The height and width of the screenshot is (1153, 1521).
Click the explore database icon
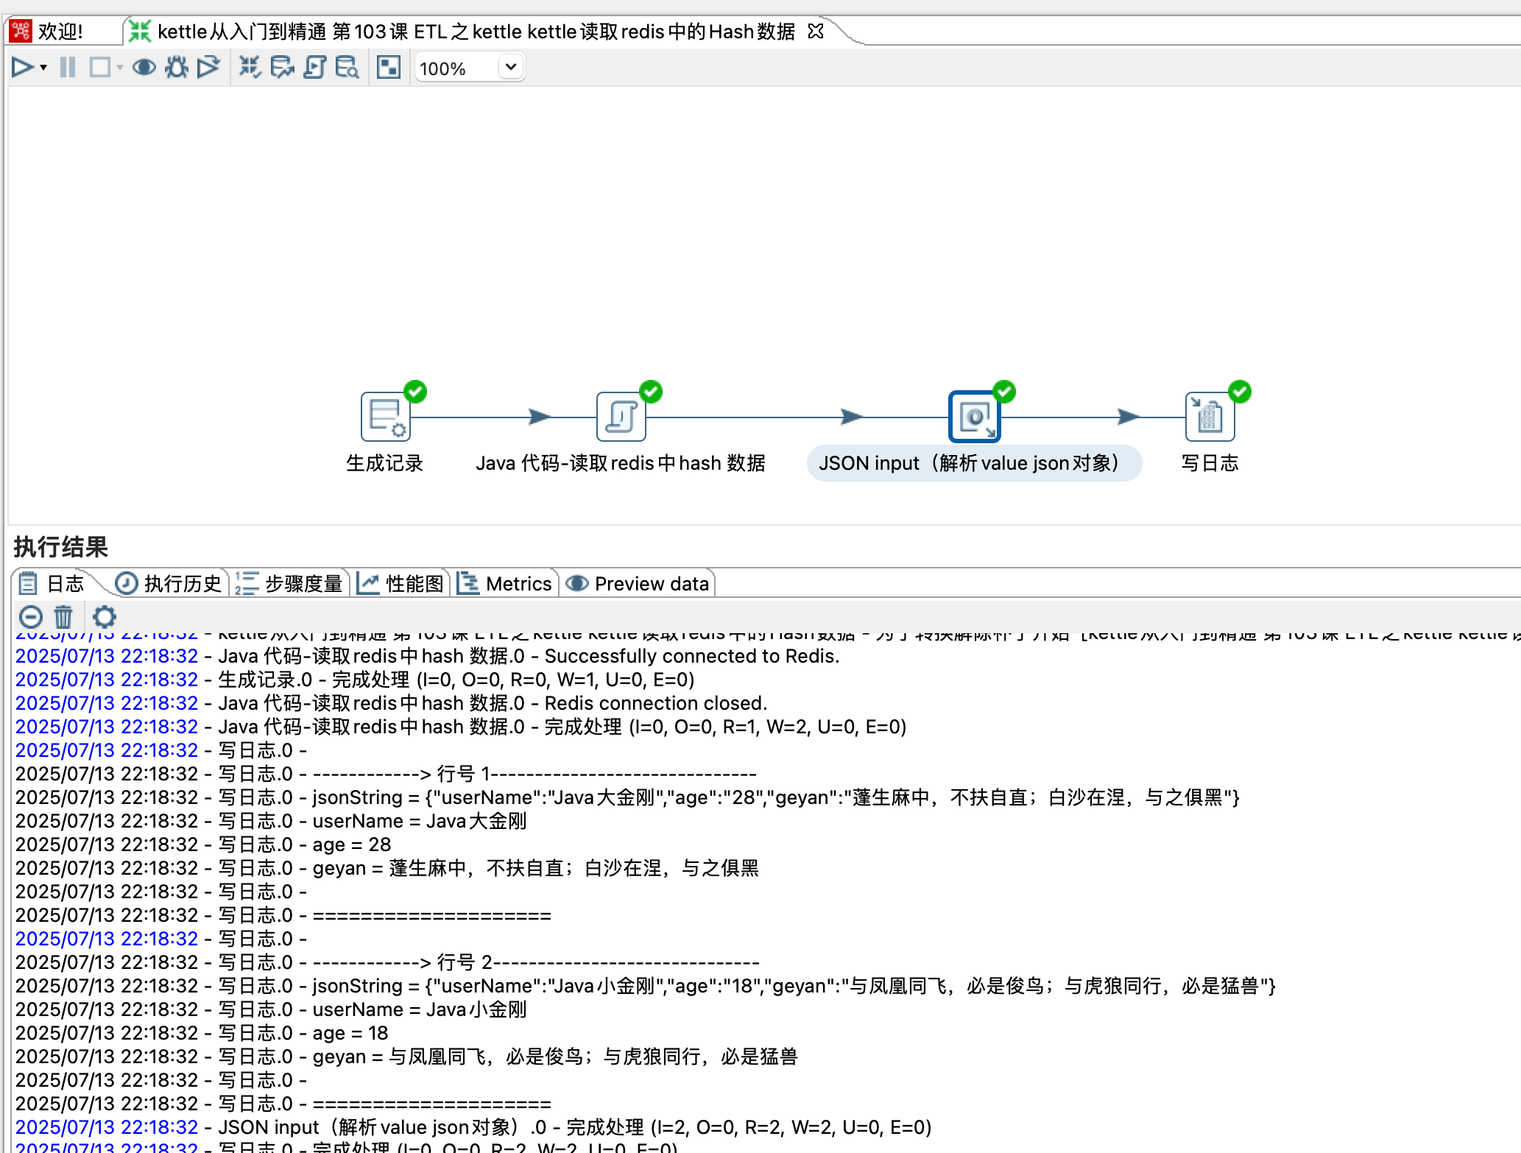tap(347, 68)
